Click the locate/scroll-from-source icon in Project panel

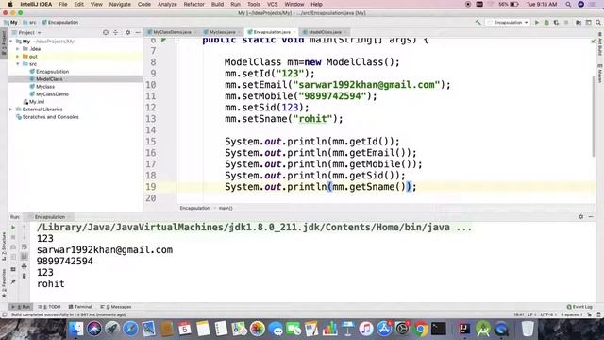coord(106,33)
